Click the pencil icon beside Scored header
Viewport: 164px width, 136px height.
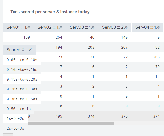click(30, 50)
